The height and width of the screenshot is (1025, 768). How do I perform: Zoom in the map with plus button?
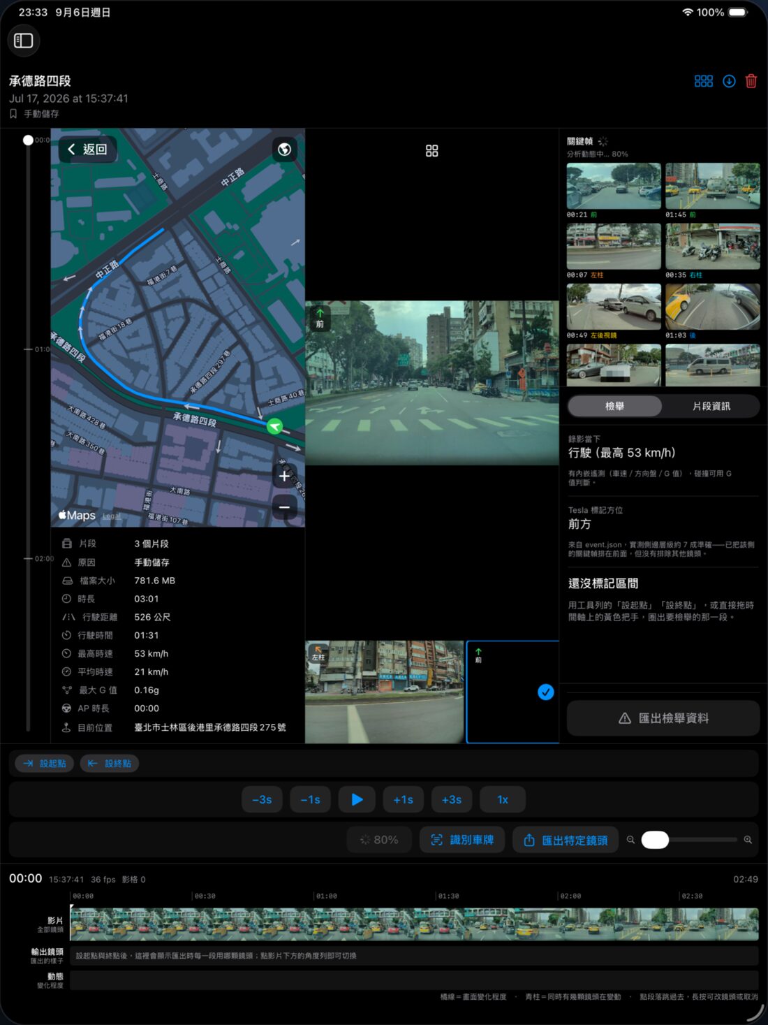(x=284, y=477)
